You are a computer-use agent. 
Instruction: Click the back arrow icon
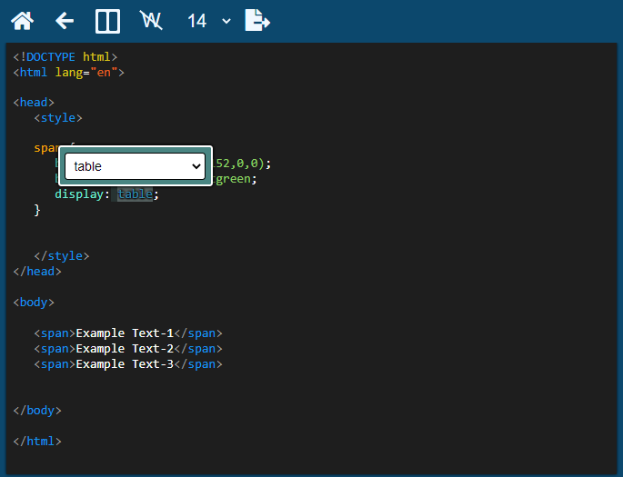[x=65, y=21]
